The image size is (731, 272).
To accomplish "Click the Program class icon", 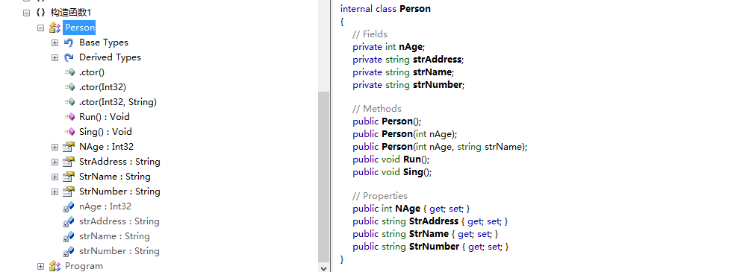I will pos(55,267).
